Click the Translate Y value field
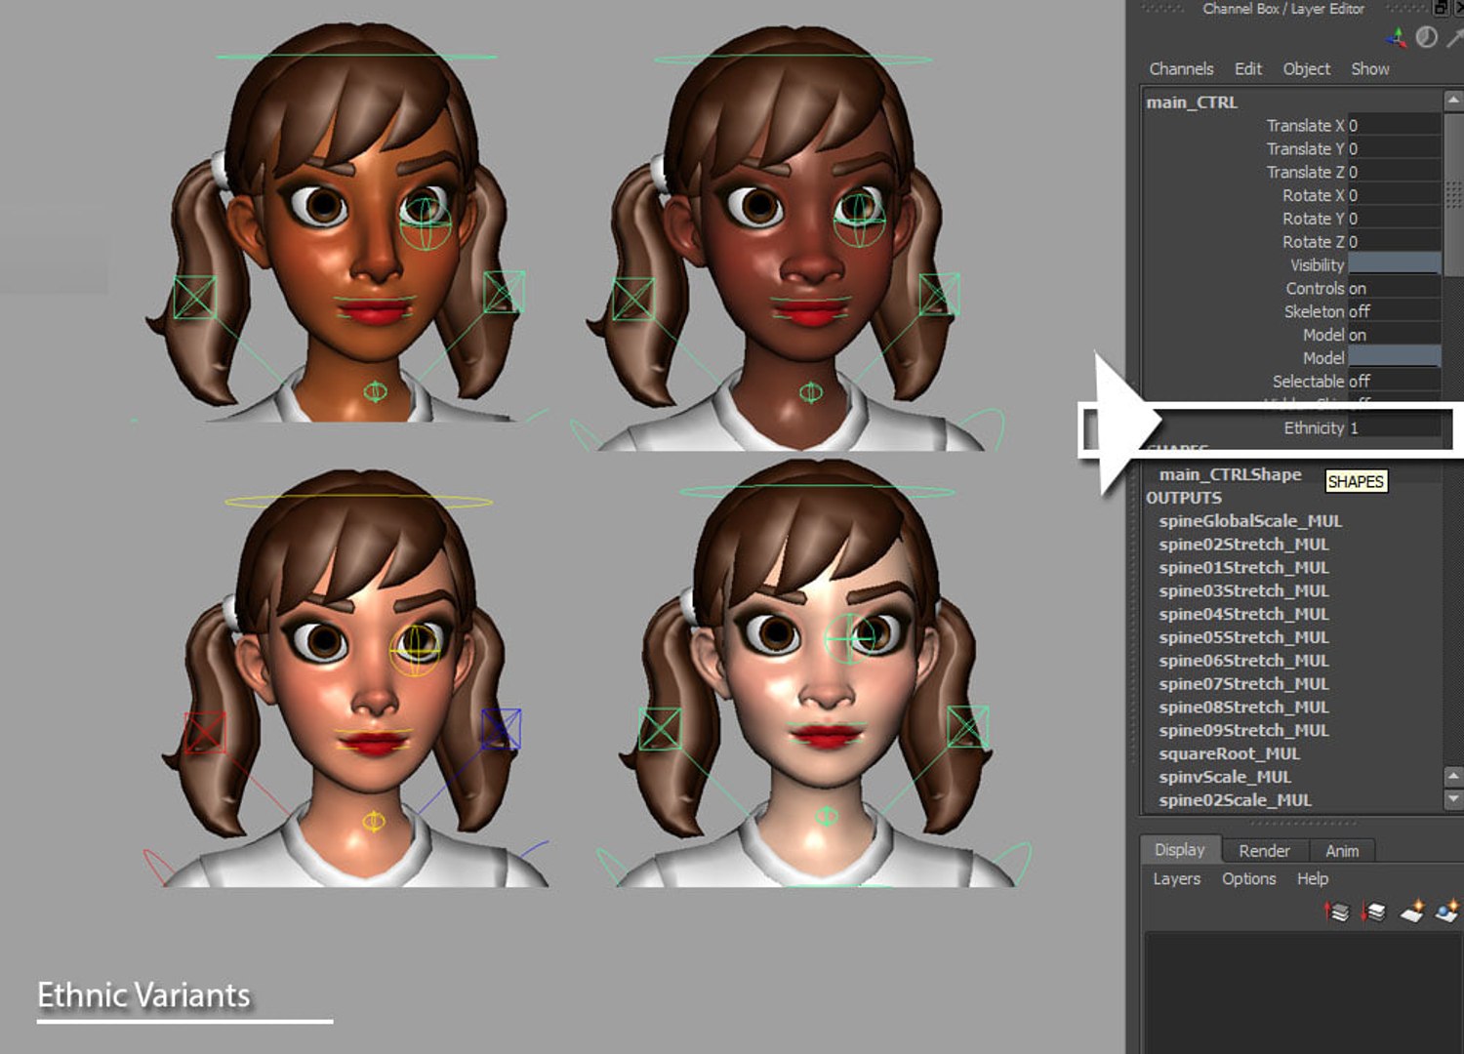 1394,148
